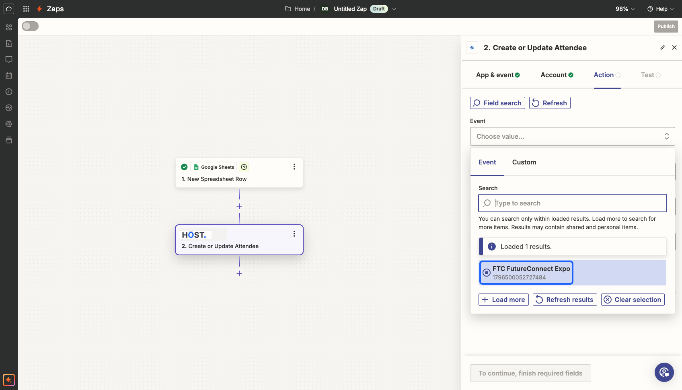Switch to the Account tab
The width and height of the screenshot is (682, 390).
tap(557, 75)
